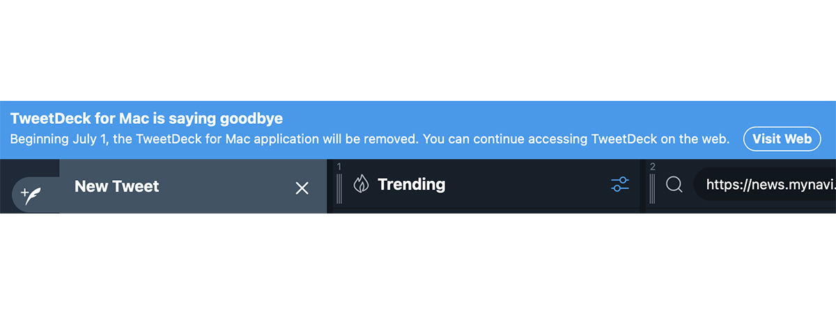Click the plus sign on the compose icon

point(24,191)
